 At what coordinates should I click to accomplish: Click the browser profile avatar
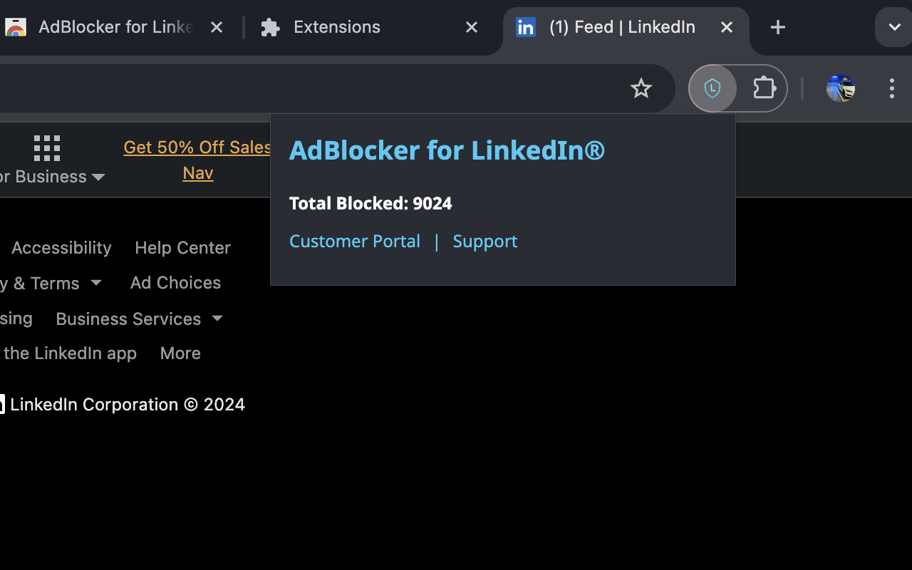pyautogui.click(x=840, y=88)
